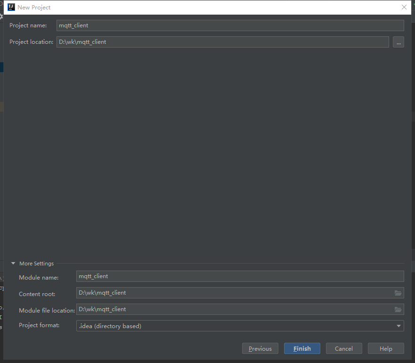The height and width of the screenshot is (363, 415).
Task: Click the IntelliJ IDEA logo icon
Action: pos(11,7)
